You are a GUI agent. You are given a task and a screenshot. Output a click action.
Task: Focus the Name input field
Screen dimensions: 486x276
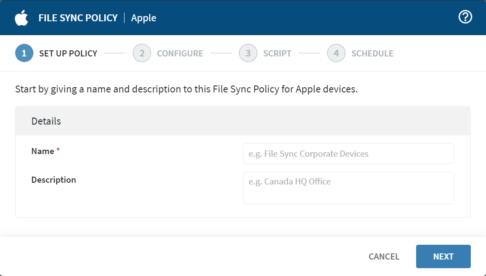pyautogui.click(x=348, y=154)
